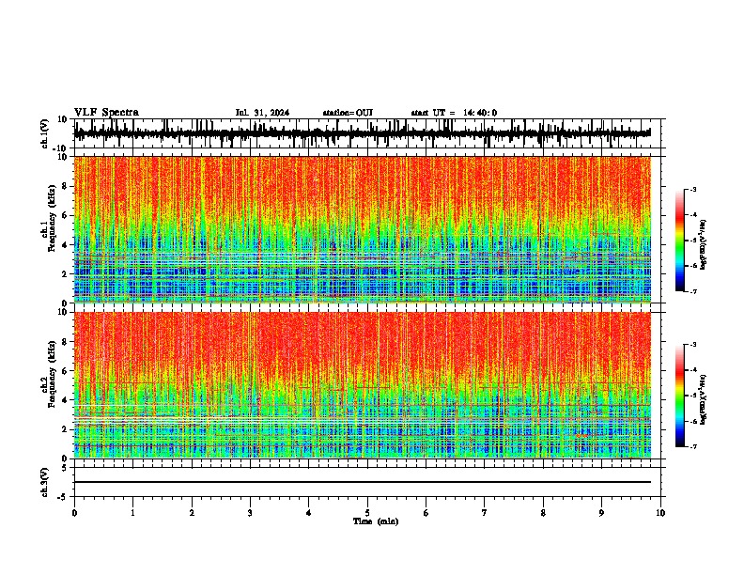The image size is (744, 575).
Task: Click time axis tick label '5'
Action: point(367,513)
